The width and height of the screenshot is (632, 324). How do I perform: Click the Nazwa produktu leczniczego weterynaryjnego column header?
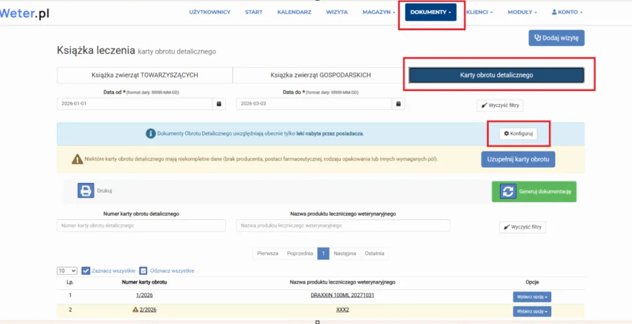point(343,282)
